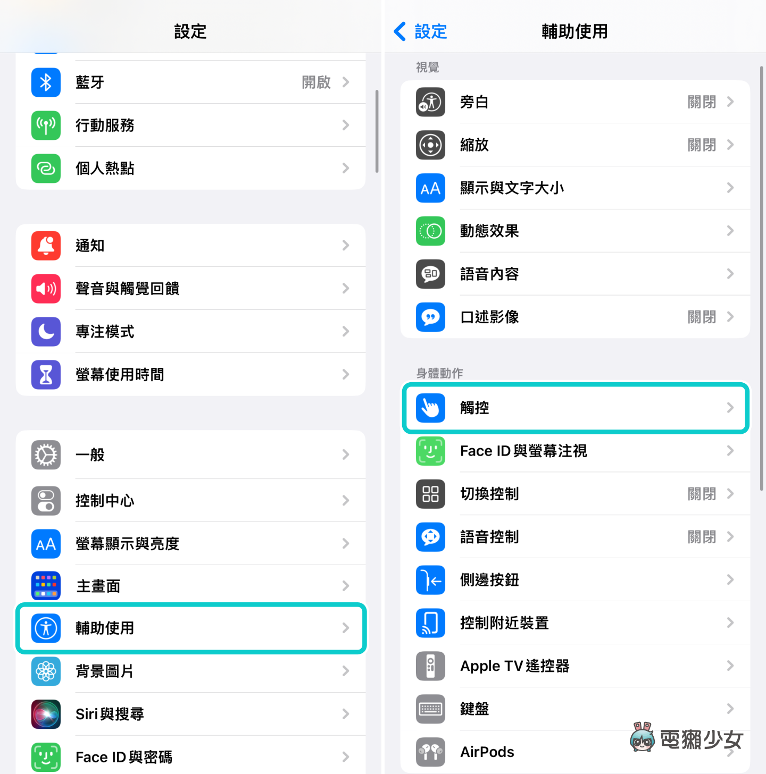Go back to 設定 from 輔助使用

pyautogui.click(x=420, y=31)
